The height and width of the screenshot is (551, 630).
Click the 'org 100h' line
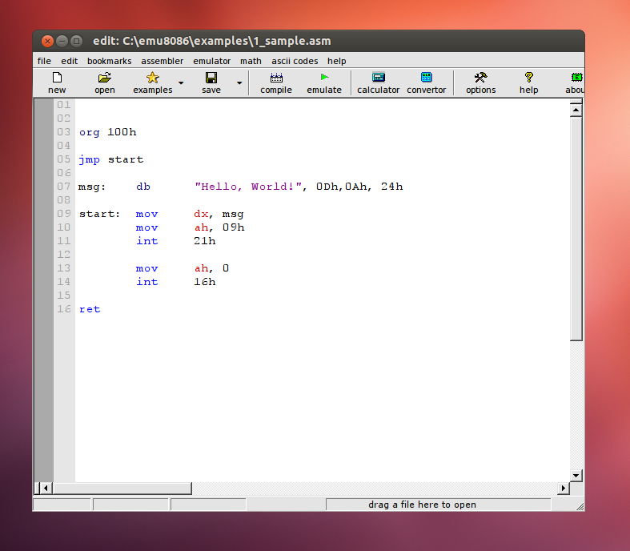(x=108, y=132)
